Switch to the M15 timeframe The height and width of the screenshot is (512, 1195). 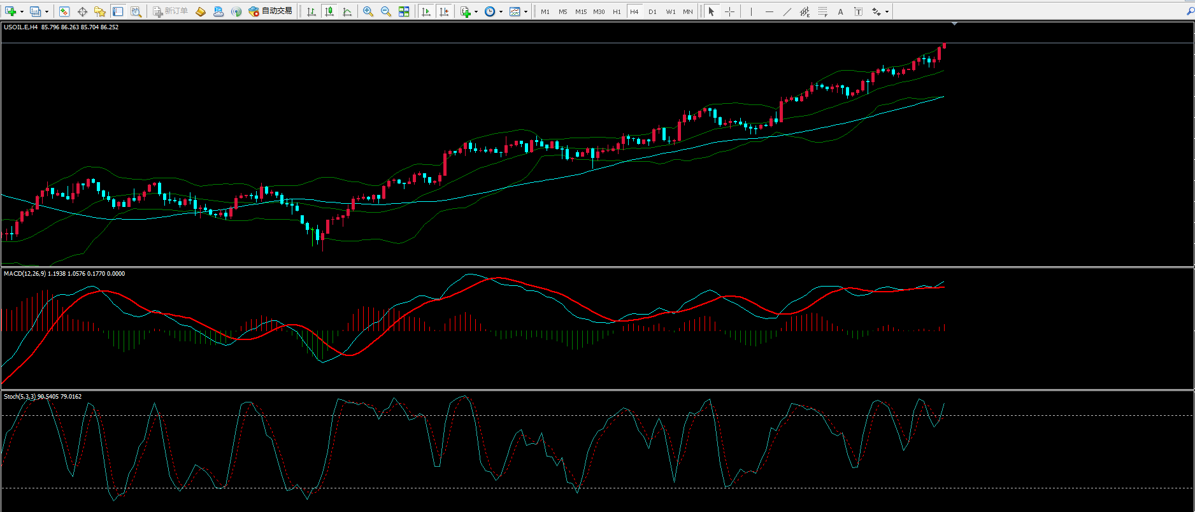point(581,11)
